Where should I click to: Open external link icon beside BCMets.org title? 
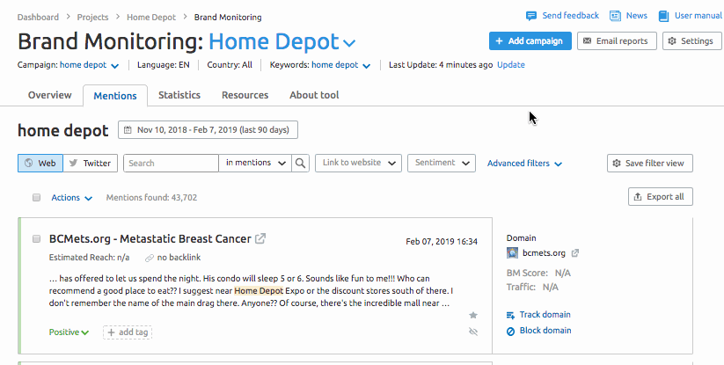click(x=260, y=238)
